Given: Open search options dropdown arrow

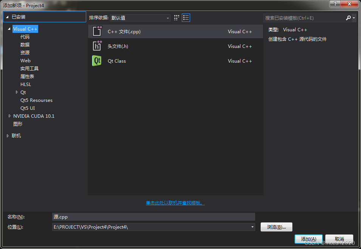Looking at the screenshot, I should pos(354,18).
